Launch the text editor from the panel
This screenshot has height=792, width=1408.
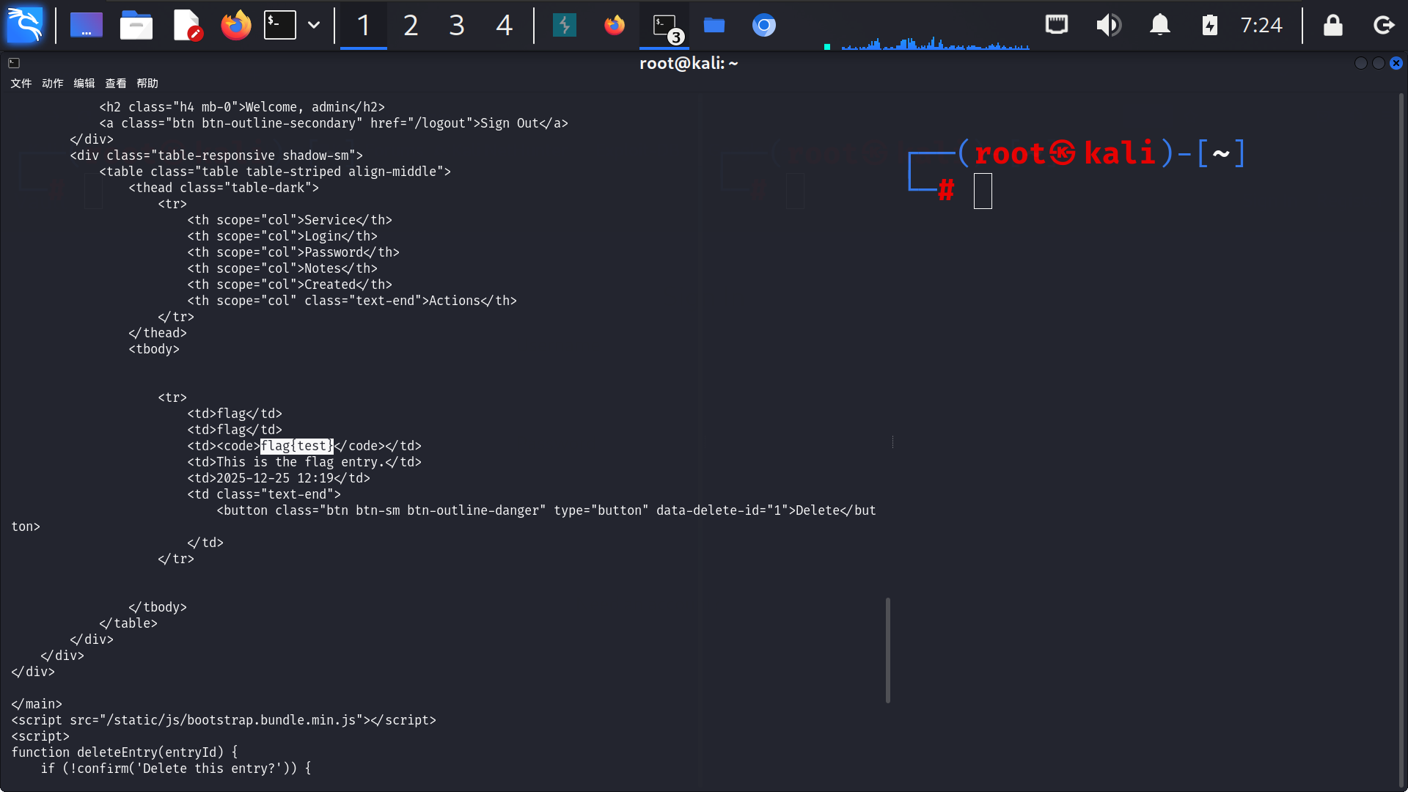[x=187, y=25]
